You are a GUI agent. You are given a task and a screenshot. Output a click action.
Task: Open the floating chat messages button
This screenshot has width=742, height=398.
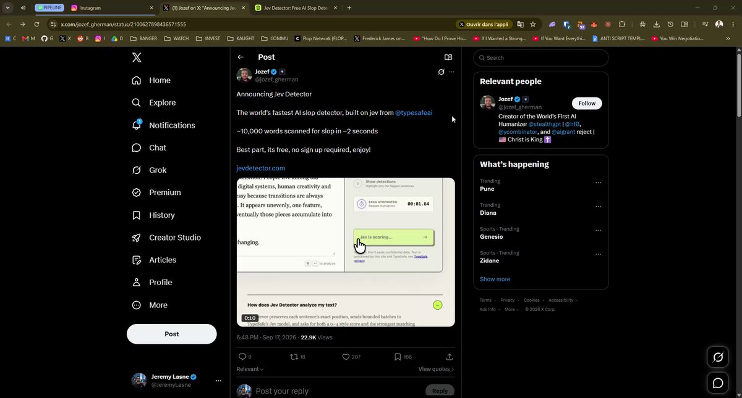pos(718,383)
